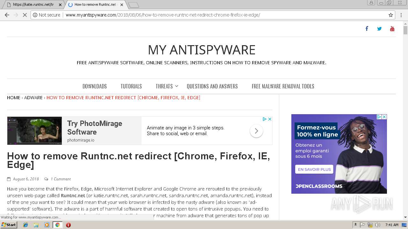Open the THREATS menu item
The image size is (408, 229).
click(164, 86)
